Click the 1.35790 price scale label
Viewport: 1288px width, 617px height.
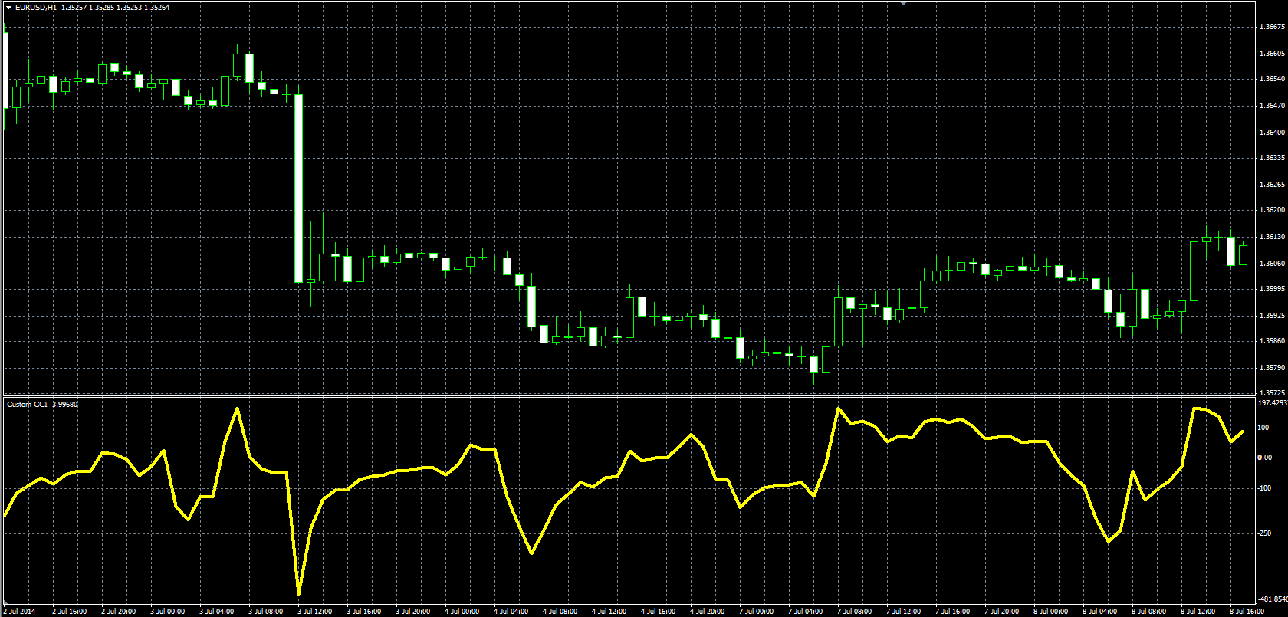point(1272,368)
